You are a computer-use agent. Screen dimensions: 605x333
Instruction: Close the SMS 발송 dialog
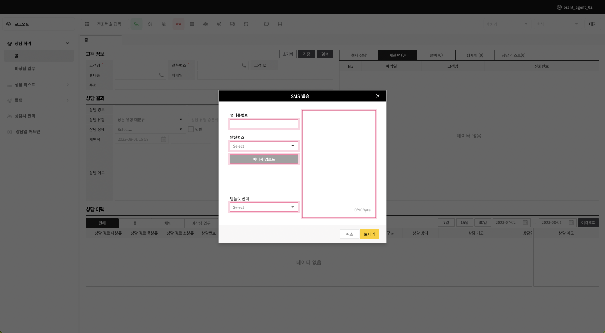[x=377, y=96]
